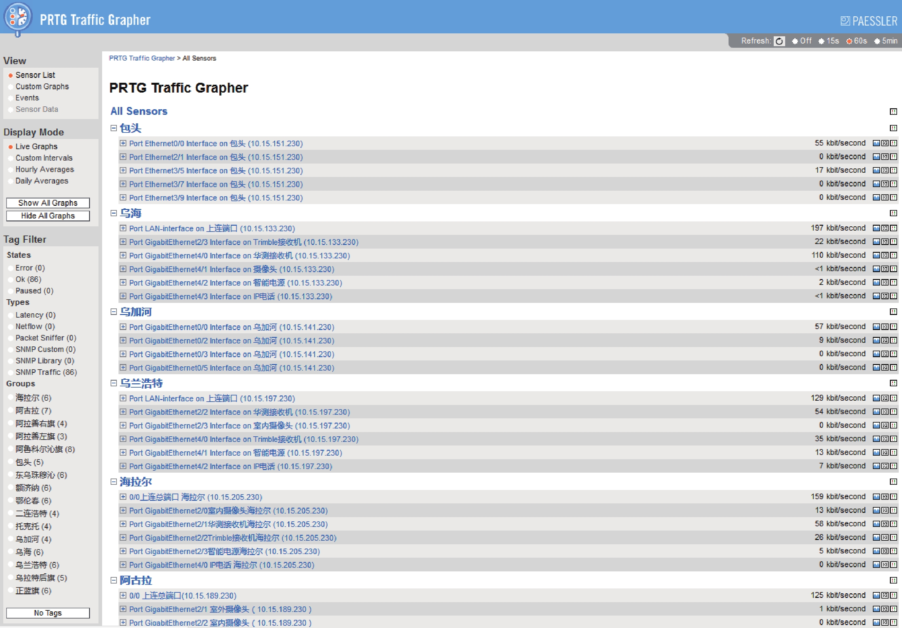Open events icon for the 110 kbit/second 华测接收机 row
Viewport: 902px width, 628px height.
point(893,255)
